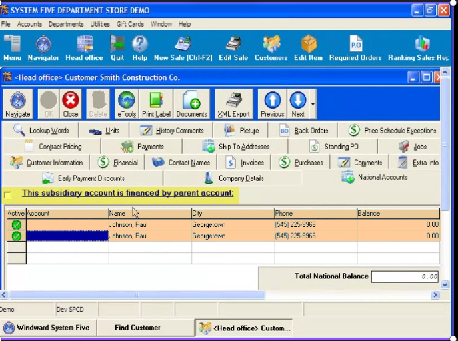The image size is (458, 341).
Task: Go to Next customer record
Action: 298,104
